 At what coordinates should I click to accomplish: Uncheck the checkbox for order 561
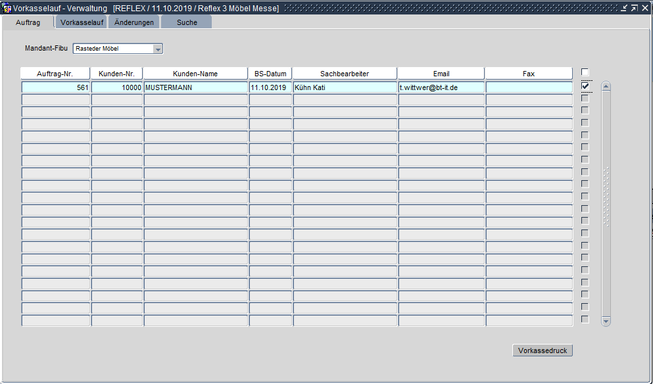click(585, 86)
